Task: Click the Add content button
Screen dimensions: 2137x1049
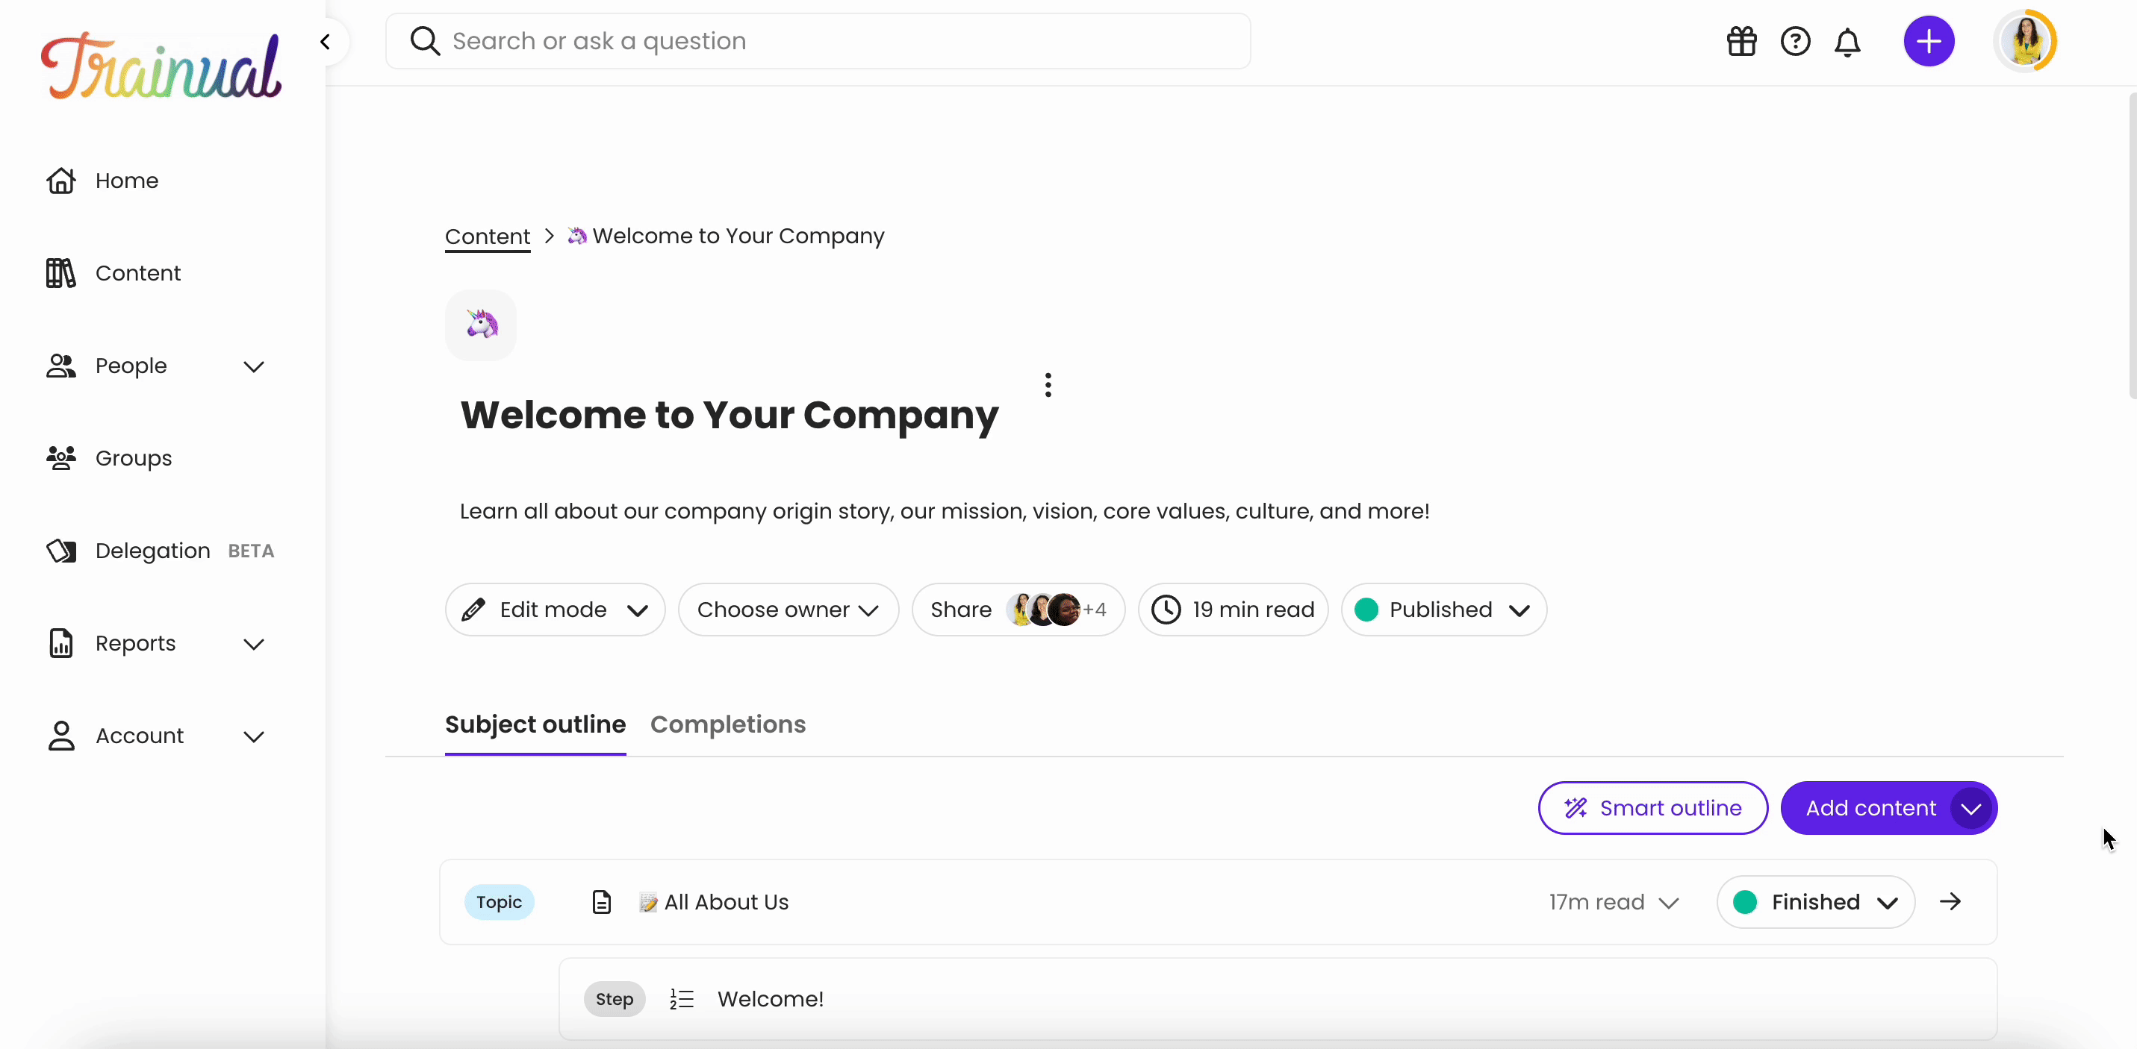Action: 1873,808
